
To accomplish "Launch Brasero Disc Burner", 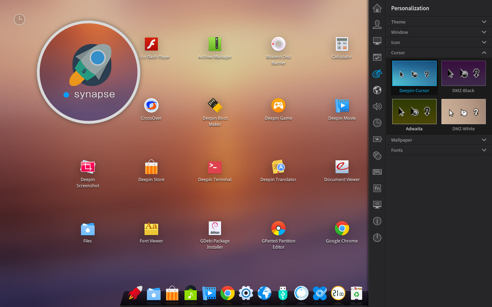I will pyautogui.click(x=278, y=44).
